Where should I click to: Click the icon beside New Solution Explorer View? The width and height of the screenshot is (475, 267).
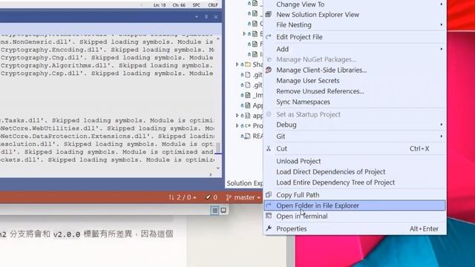point(269,14)
